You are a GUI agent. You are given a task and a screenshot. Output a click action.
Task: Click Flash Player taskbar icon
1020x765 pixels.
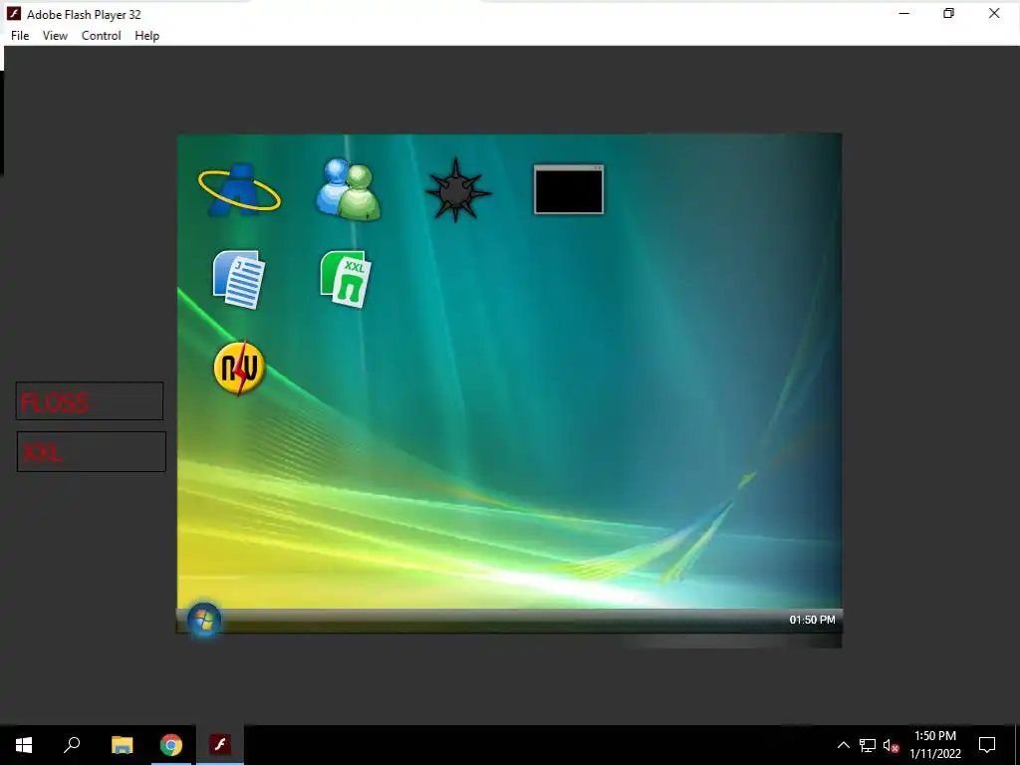coord(220,745)
